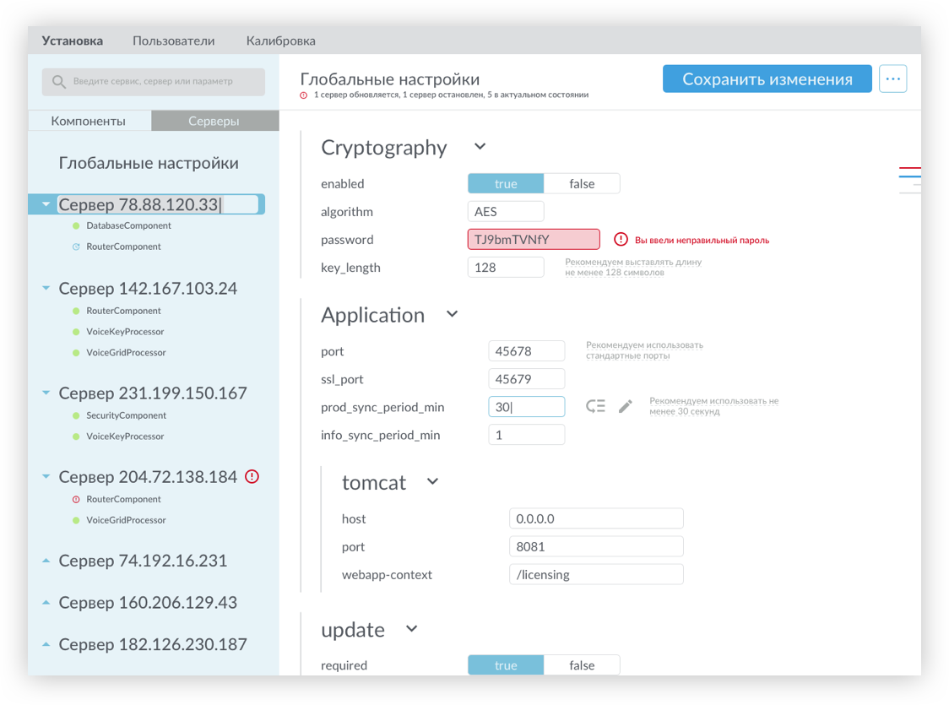Set Cryptography enabled to true

coord(506,183)
